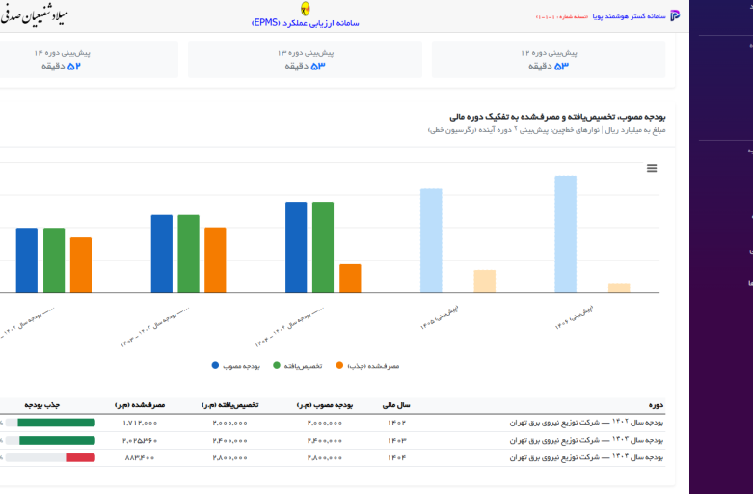Click the ۱۴۰۶ (پیش‌بینی) axis label
Viewport: 753px width, 494px height.
click(574, 317)
